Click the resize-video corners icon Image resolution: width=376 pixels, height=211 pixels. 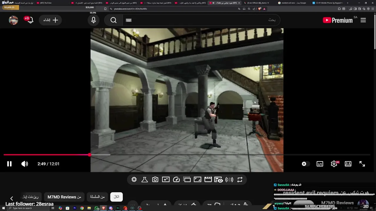(197, 180)
